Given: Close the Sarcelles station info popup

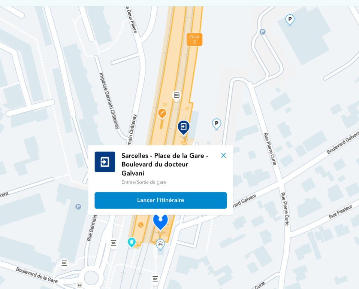Looking at the screenshot, I should coord(223,155).
